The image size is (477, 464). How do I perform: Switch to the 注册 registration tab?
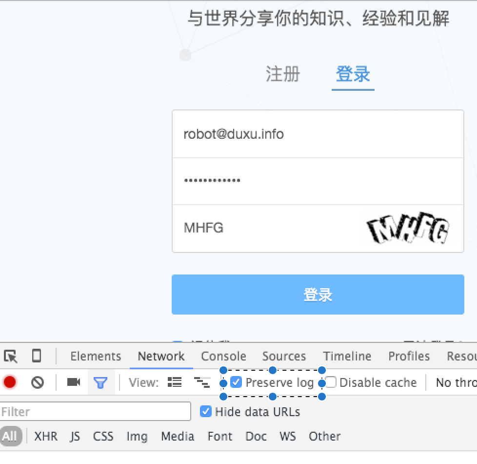pyautogui.click(x=282, y=74)
